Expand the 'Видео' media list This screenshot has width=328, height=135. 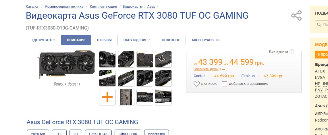pyautogui.click(x=59, y=84)
